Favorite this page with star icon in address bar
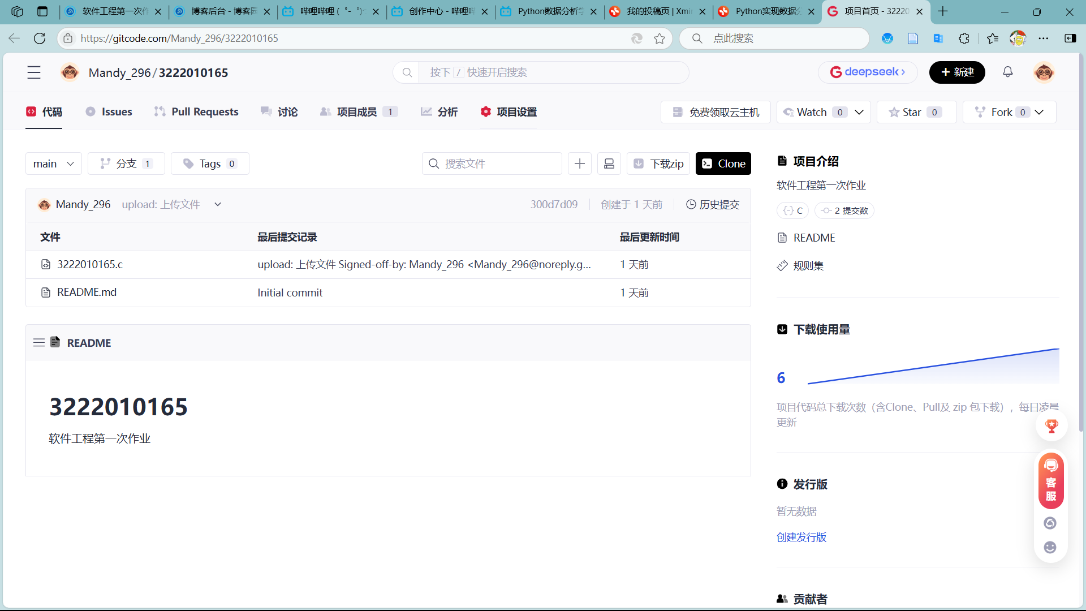Image resolution: width=1086 pixels, height=611 pixels. (x=660, y=38)
